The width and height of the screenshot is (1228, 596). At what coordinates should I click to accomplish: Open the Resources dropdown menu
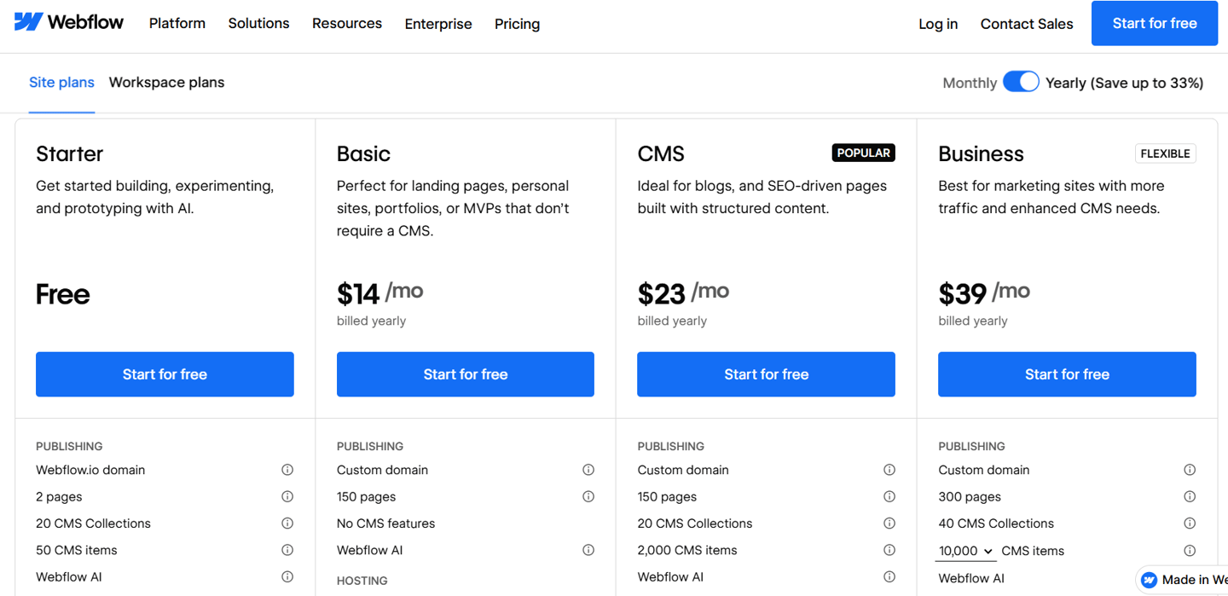[346, 23]
